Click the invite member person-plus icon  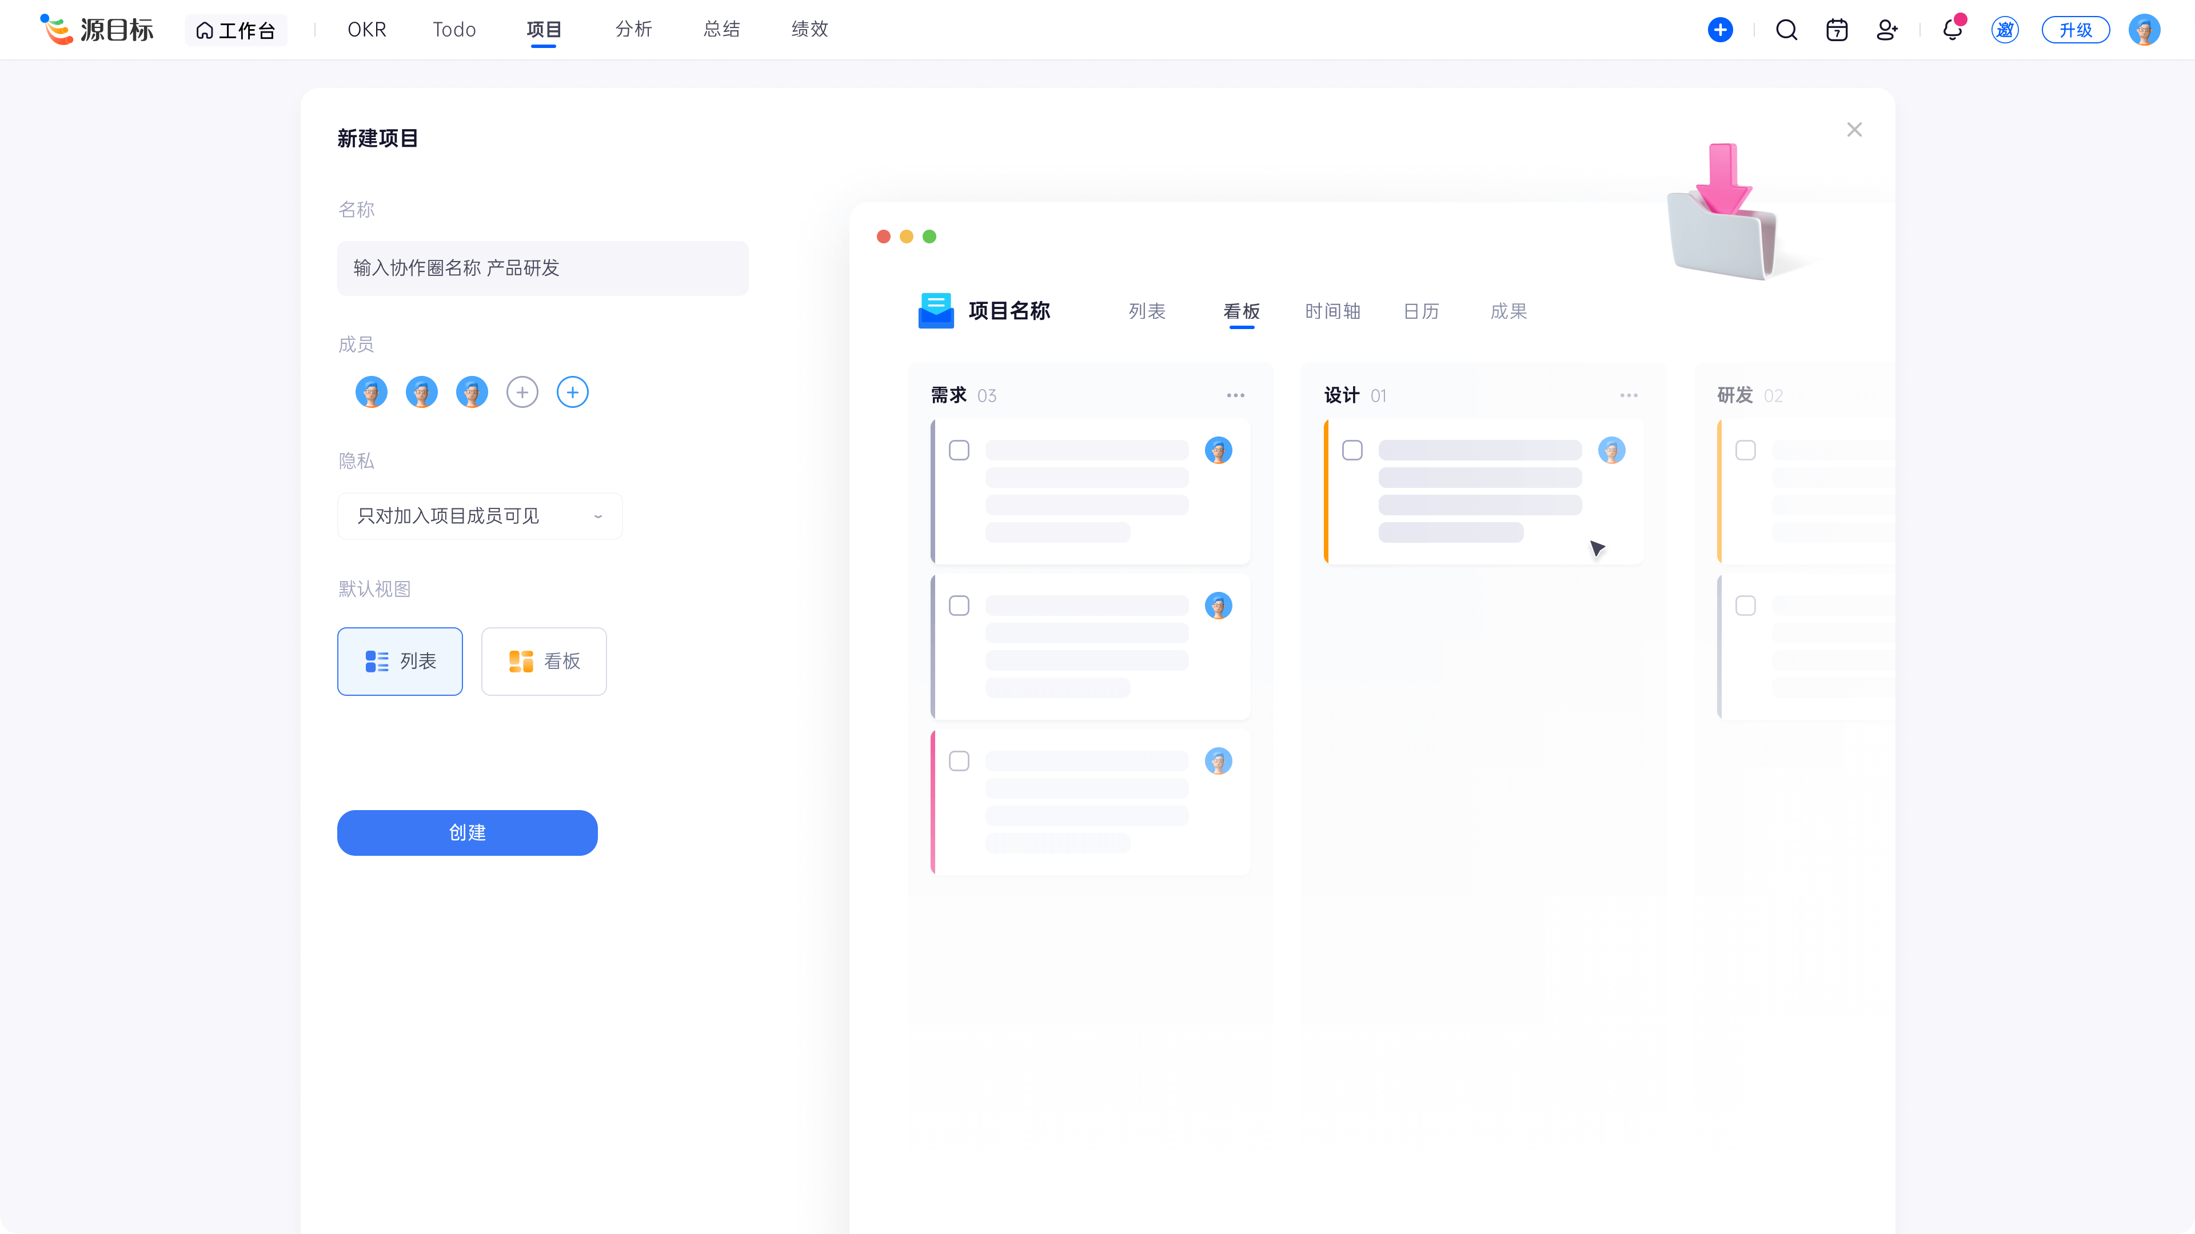pyautogui.click(x=1886, y=30)
